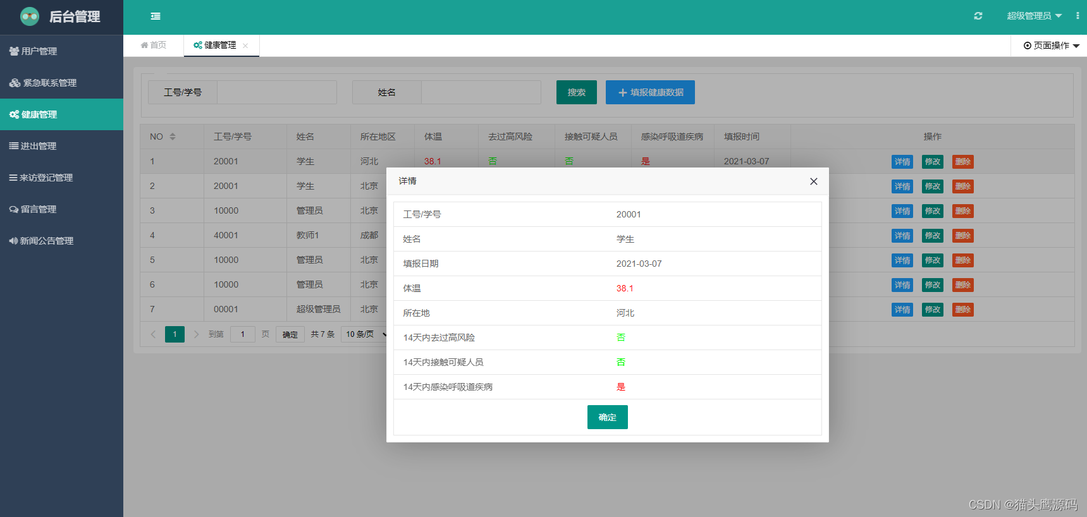Click 删除 for row 7 超级管理员
The width and height of the screenshot is (1087, 517).
pos(963,310)
